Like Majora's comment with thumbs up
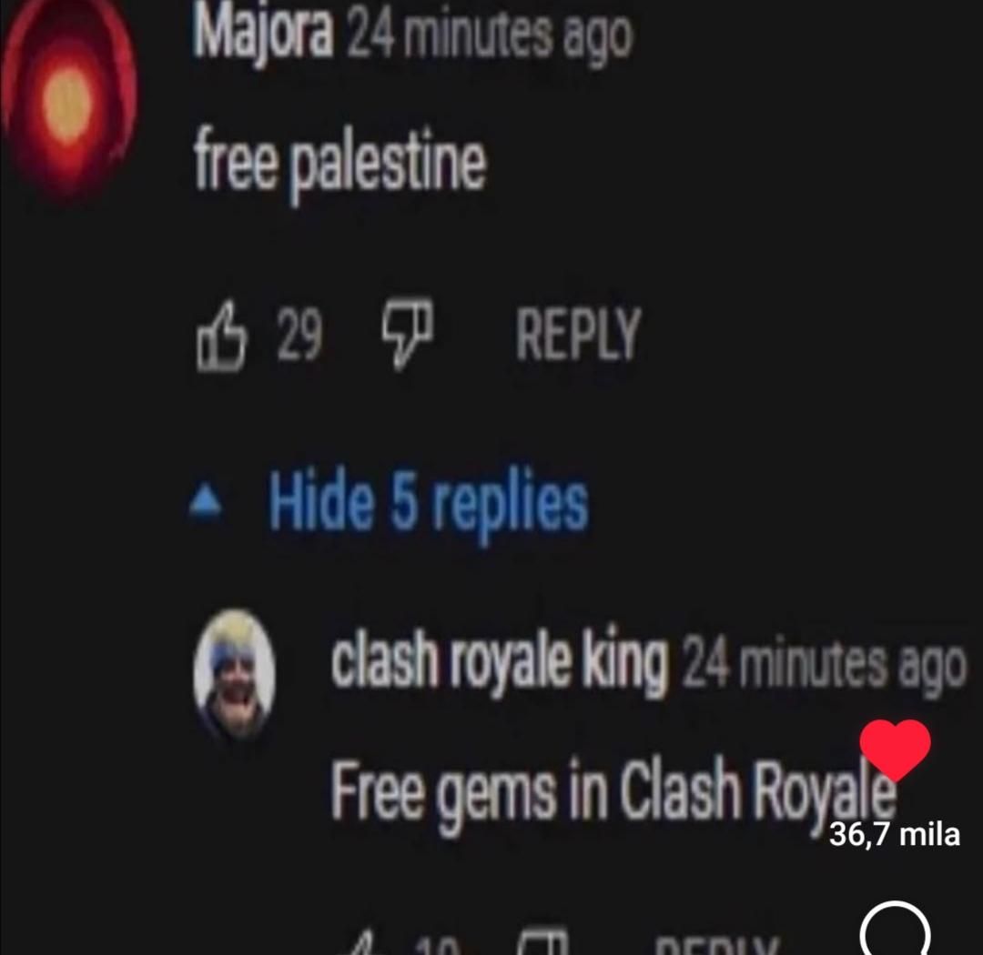Image resolution: width=983 pixels, height=955 pixels. point(221,337)
